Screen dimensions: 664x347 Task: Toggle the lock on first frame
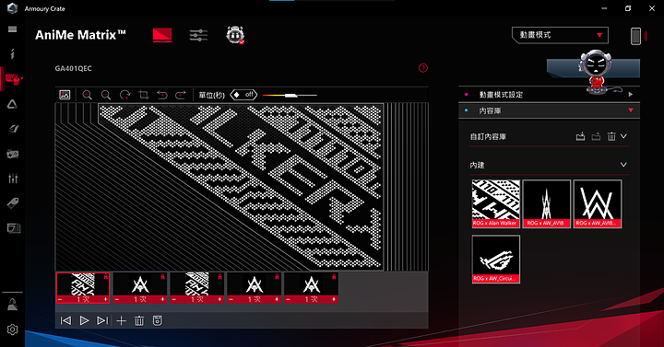106,276
